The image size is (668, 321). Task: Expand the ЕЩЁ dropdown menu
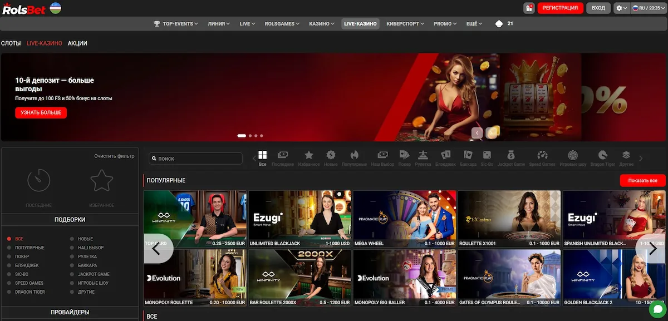[474, 24]
